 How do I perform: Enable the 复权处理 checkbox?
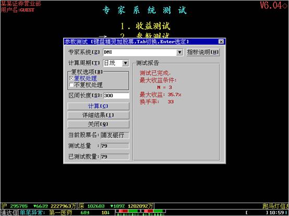click(x=71, y=79)
